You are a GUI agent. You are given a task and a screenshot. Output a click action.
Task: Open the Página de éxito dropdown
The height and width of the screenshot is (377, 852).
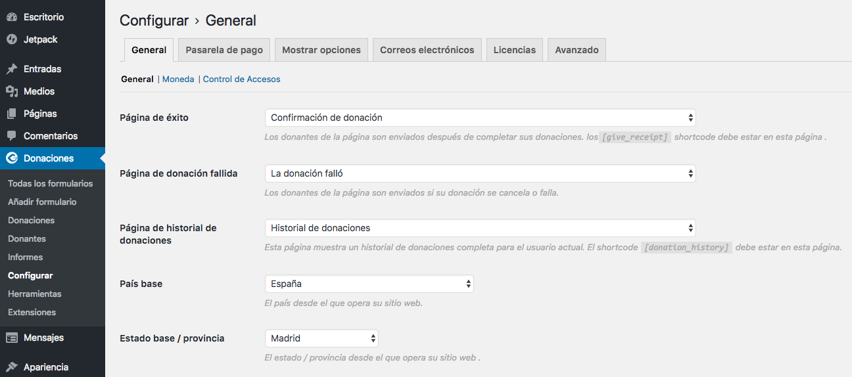(479, 118)
